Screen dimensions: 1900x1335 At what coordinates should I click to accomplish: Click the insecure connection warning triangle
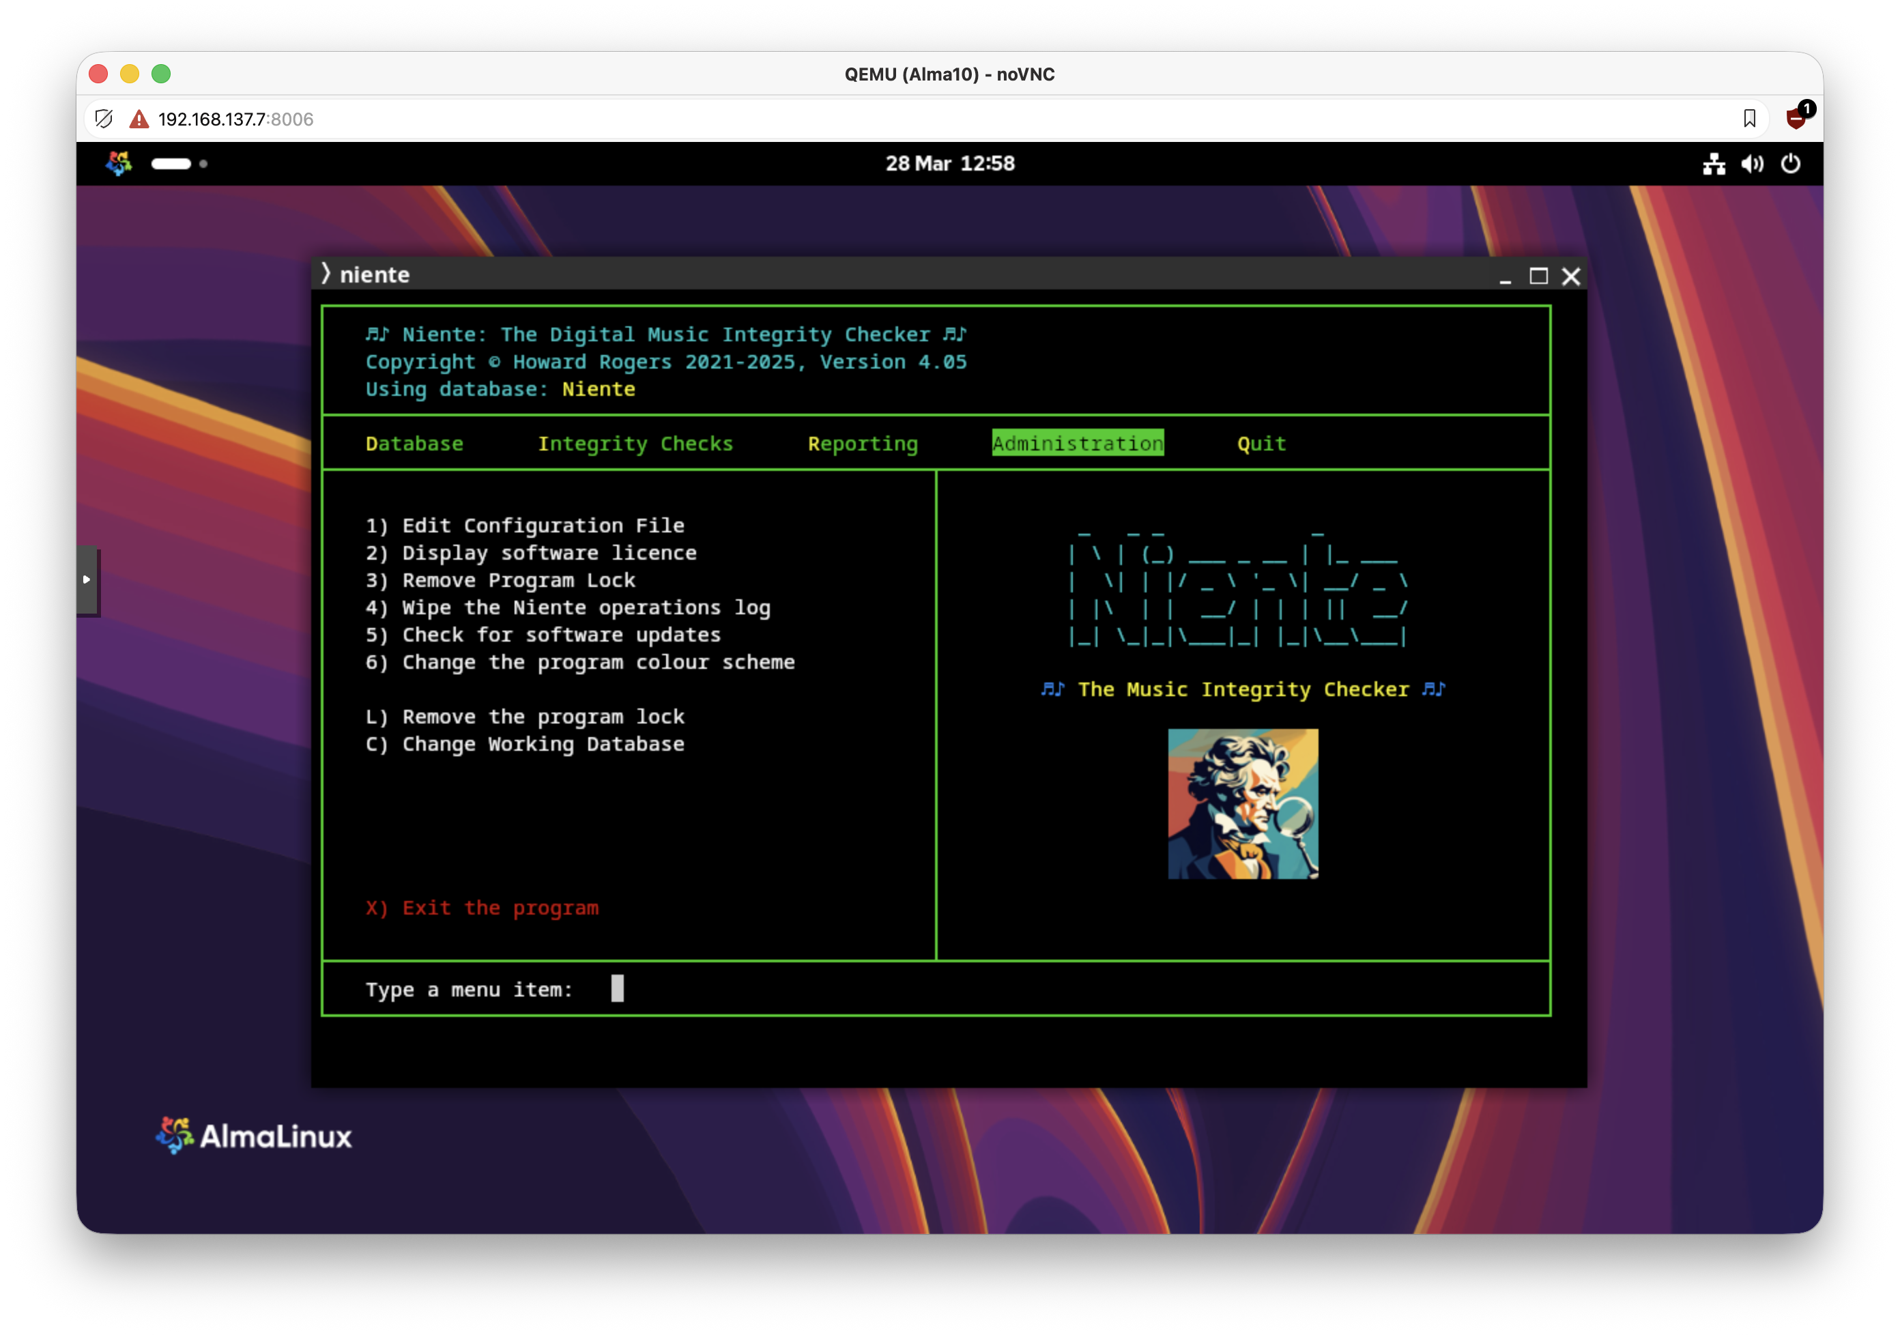(139, 119)
